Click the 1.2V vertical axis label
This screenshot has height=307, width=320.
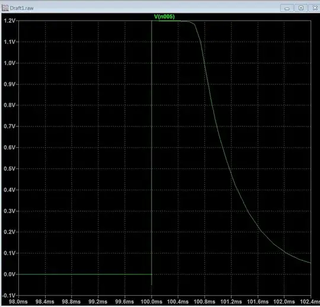9,21
